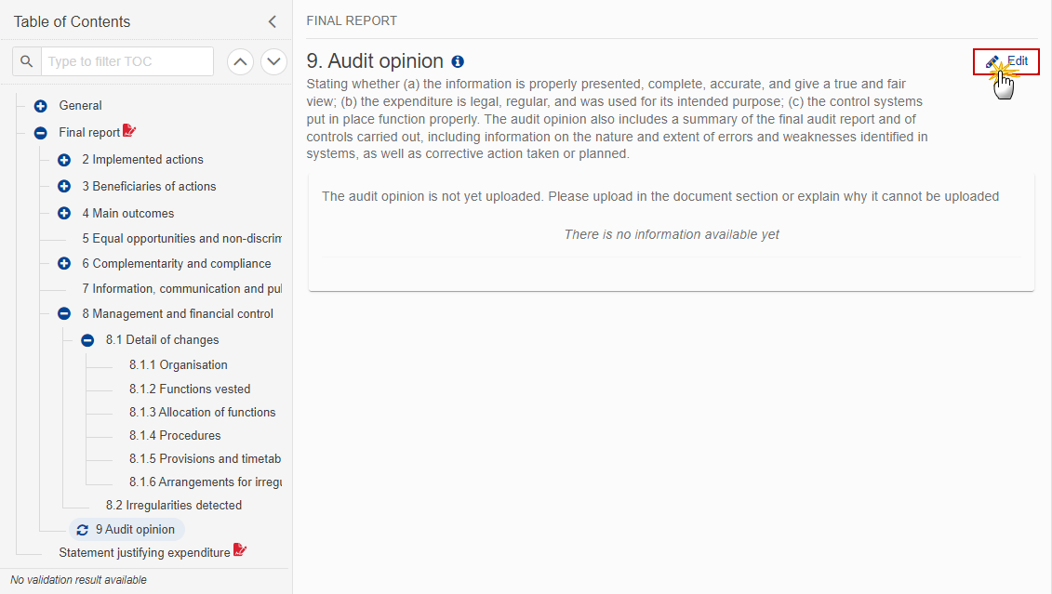The image size is (1052, 594).
Task: Click red edit icon beside Statement justifying expenditure
Action: (x=240, y=550)
